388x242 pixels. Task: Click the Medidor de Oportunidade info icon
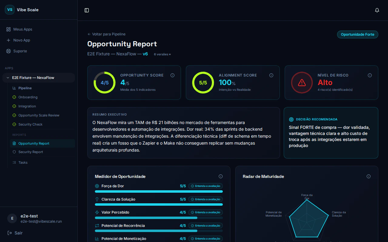(x=221, y=176)
